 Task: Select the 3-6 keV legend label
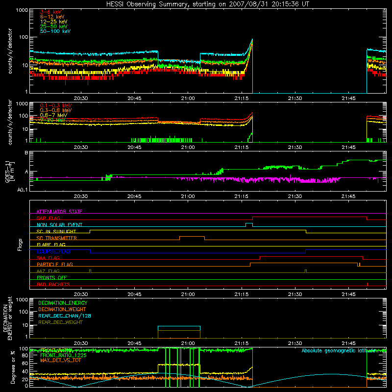click(50, 12)
